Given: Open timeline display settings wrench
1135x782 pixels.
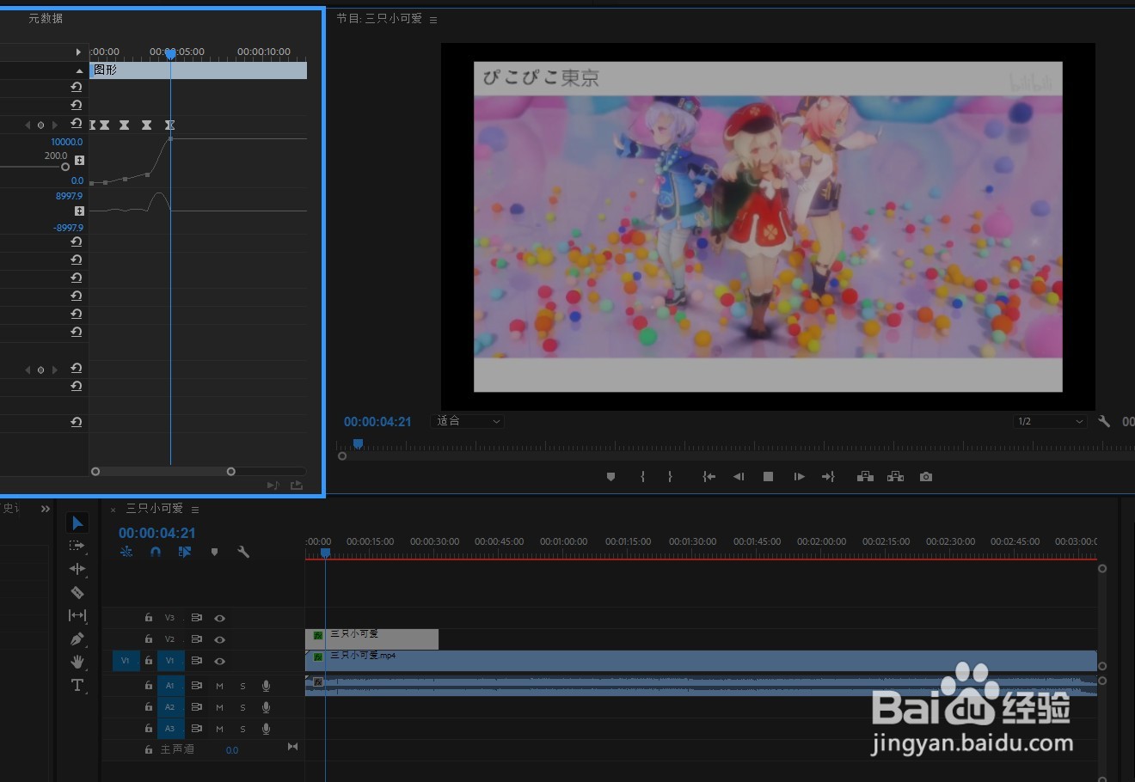Looking at the screenshot, I should (243, 552).
